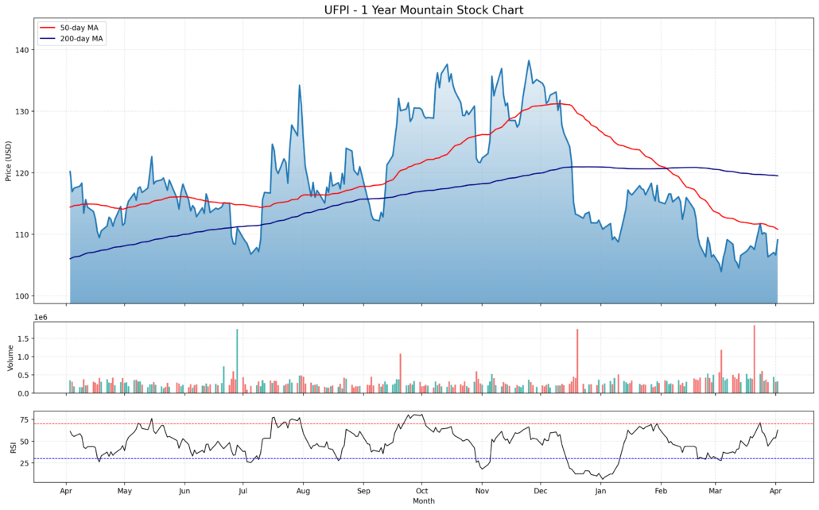
Task: Click the "Jul" month label
Action: 243,491
